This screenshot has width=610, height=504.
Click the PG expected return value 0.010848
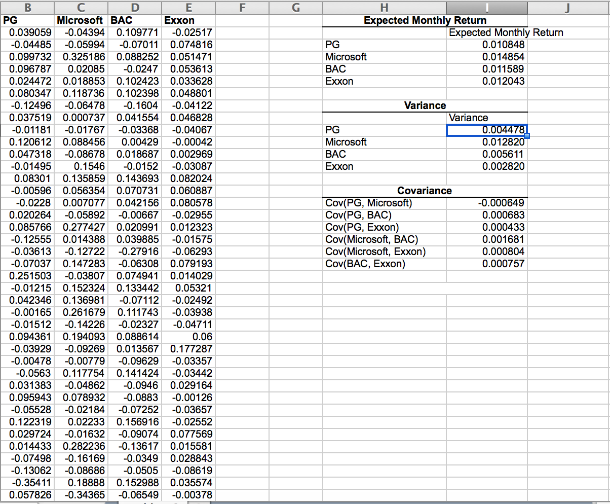point(486,45)
